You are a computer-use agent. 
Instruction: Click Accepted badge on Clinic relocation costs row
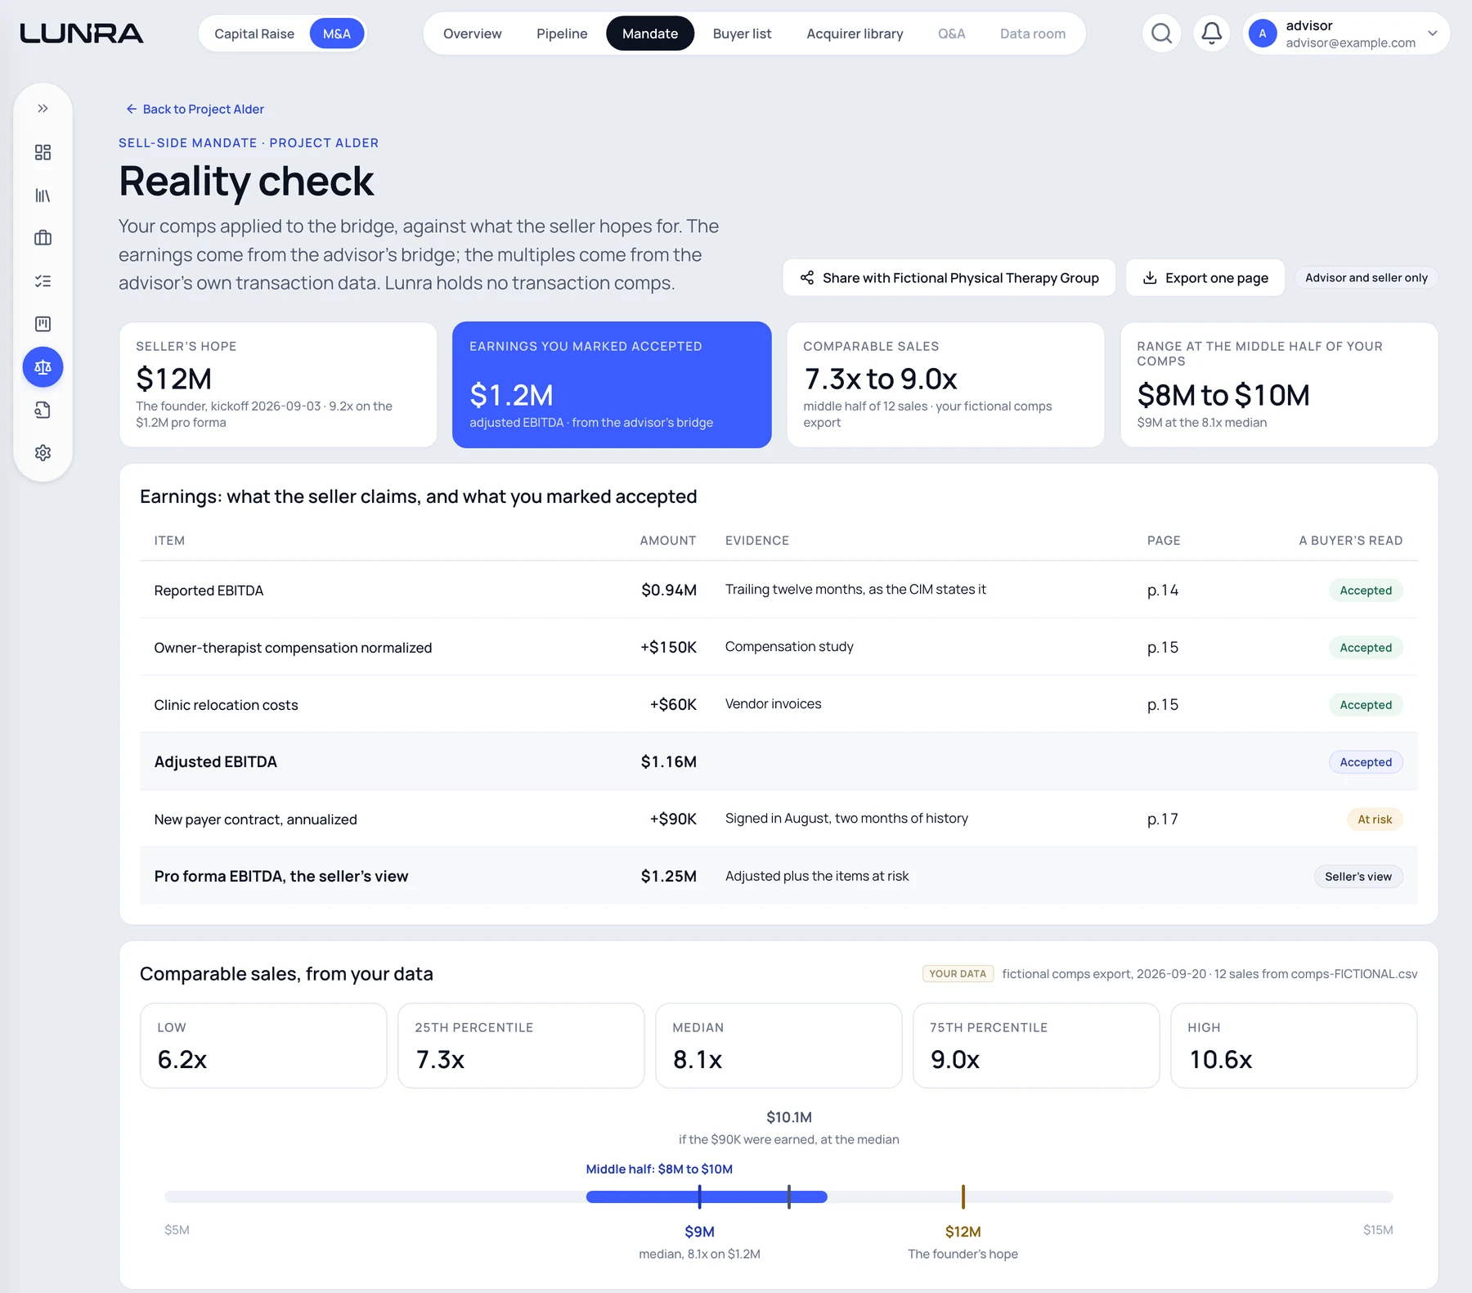tap(1366, 705)
